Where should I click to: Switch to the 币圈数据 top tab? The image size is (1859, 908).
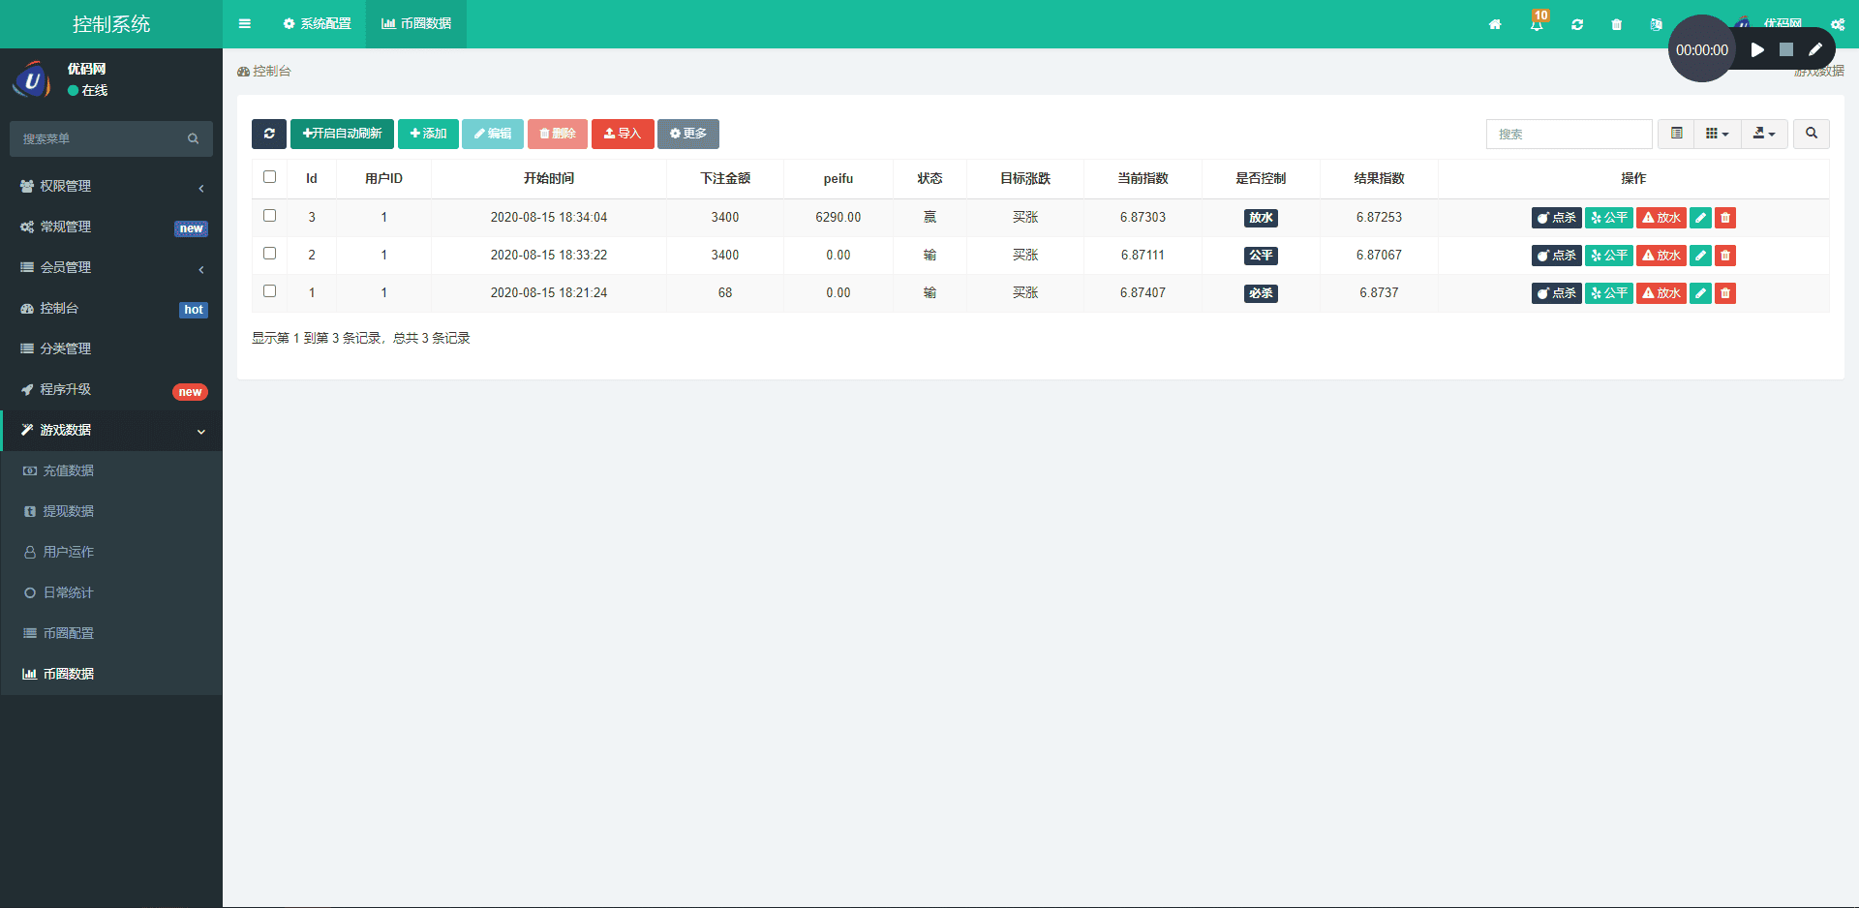tap(415, 24)
